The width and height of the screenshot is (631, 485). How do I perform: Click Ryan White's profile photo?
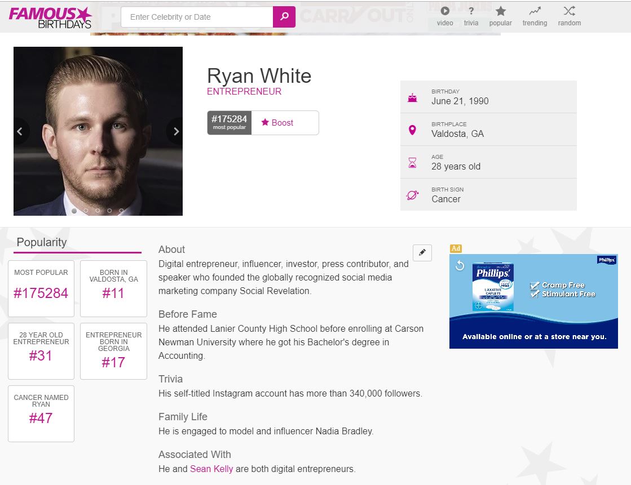[x=98, y=131]
